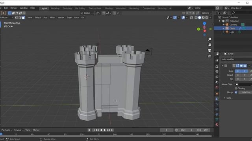
Task: Open Material properties tab icon
Action: pos(217,125)
